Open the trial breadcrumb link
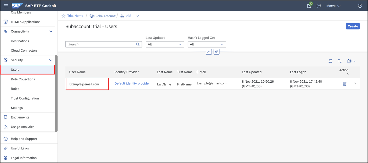Screen dimensions: 368x163 (128, 16)
